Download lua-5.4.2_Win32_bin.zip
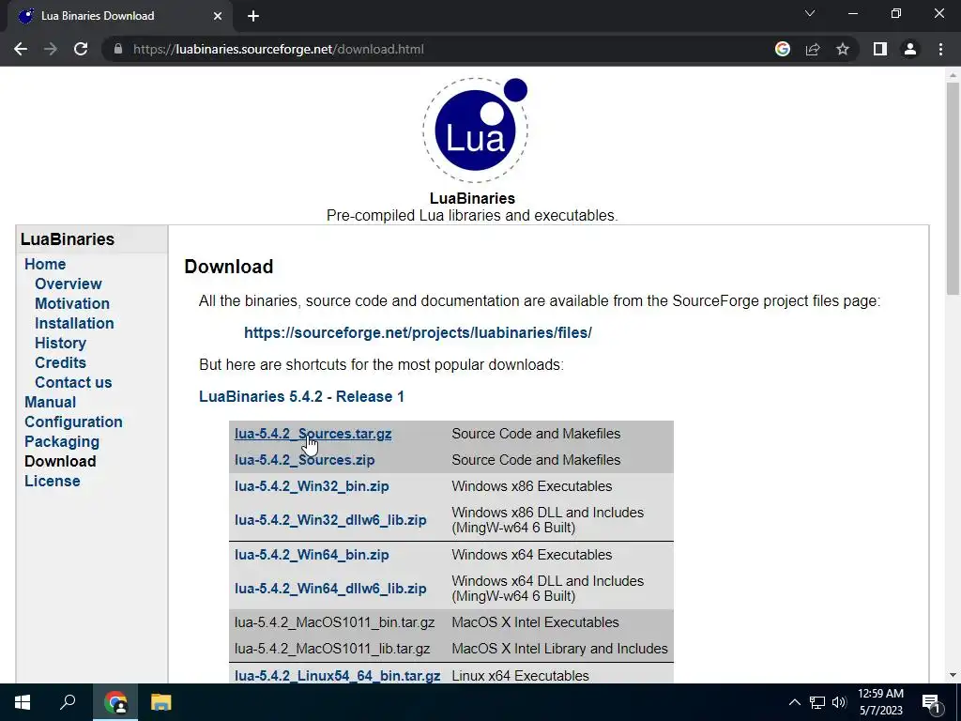 pos(312,486)
